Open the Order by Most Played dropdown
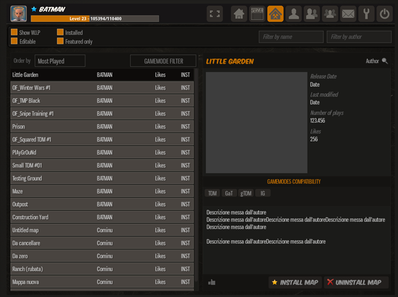398x297 pixels. [x=60, y=61]
